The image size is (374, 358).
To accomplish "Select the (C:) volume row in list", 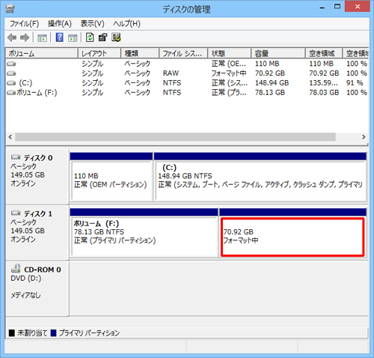I will click(x=187, y=82).
